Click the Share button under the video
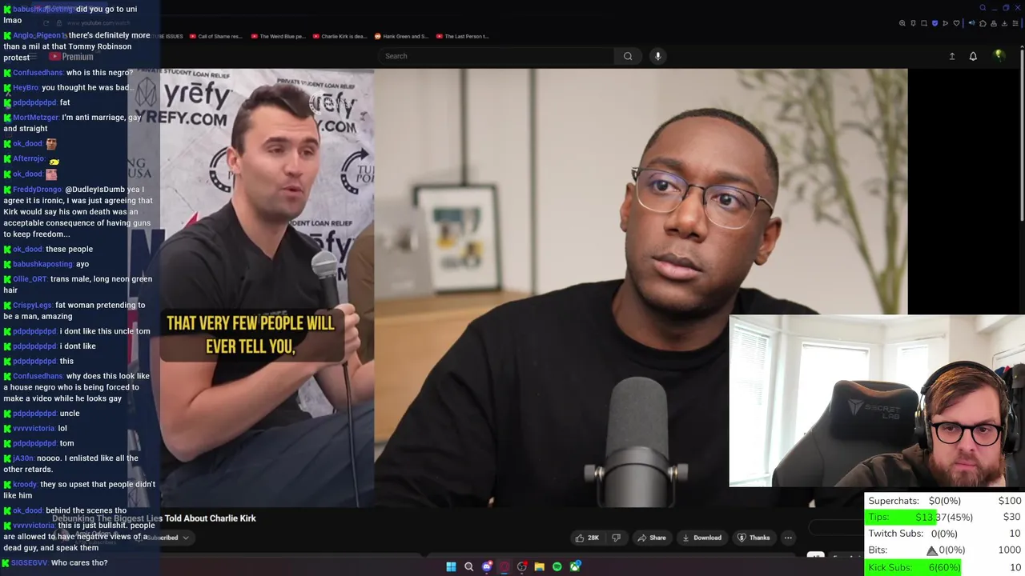 click(x=651, y=538)
